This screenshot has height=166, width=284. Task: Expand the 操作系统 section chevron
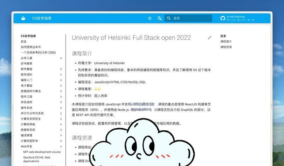[61, 108]
